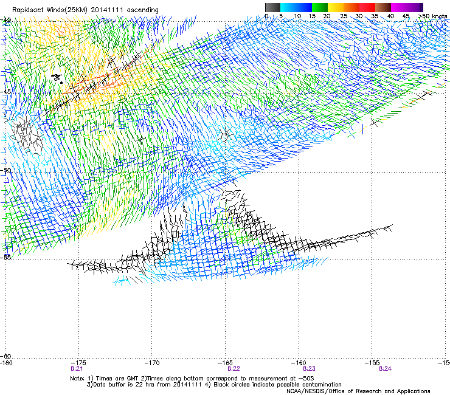Click the legend value "45"
This screenshot has width=450, height=395.
[x=406, y=16]
